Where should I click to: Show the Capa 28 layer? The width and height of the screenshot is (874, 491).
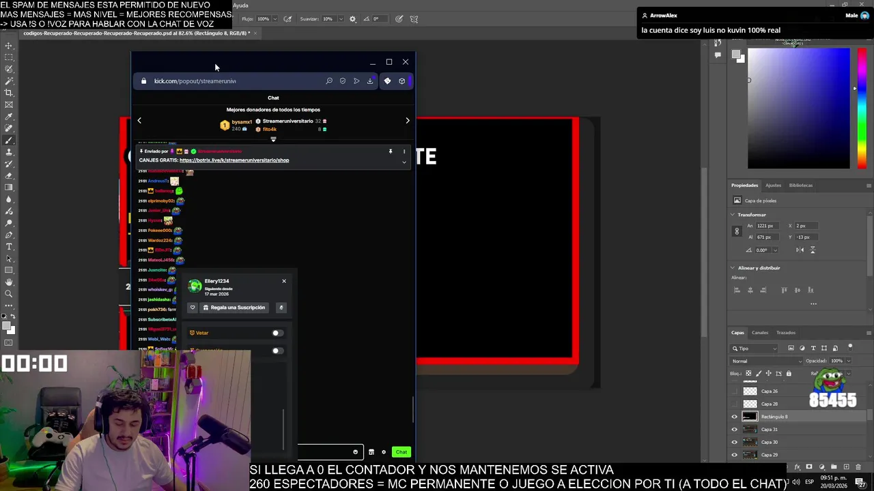(x=735, y=404)
